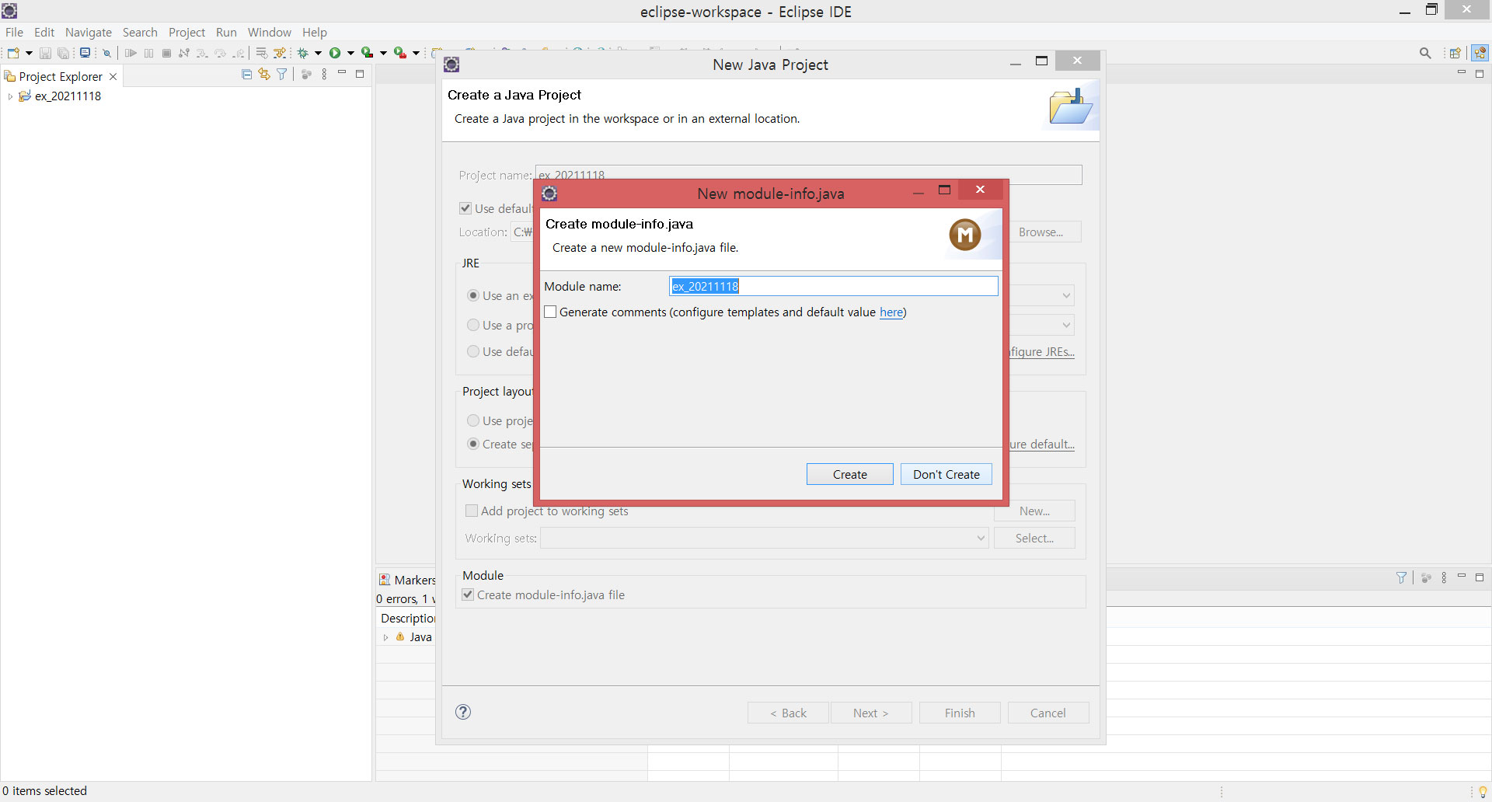Click the Finish button
Screen dimensions: 1492x802
pos(959,713)
